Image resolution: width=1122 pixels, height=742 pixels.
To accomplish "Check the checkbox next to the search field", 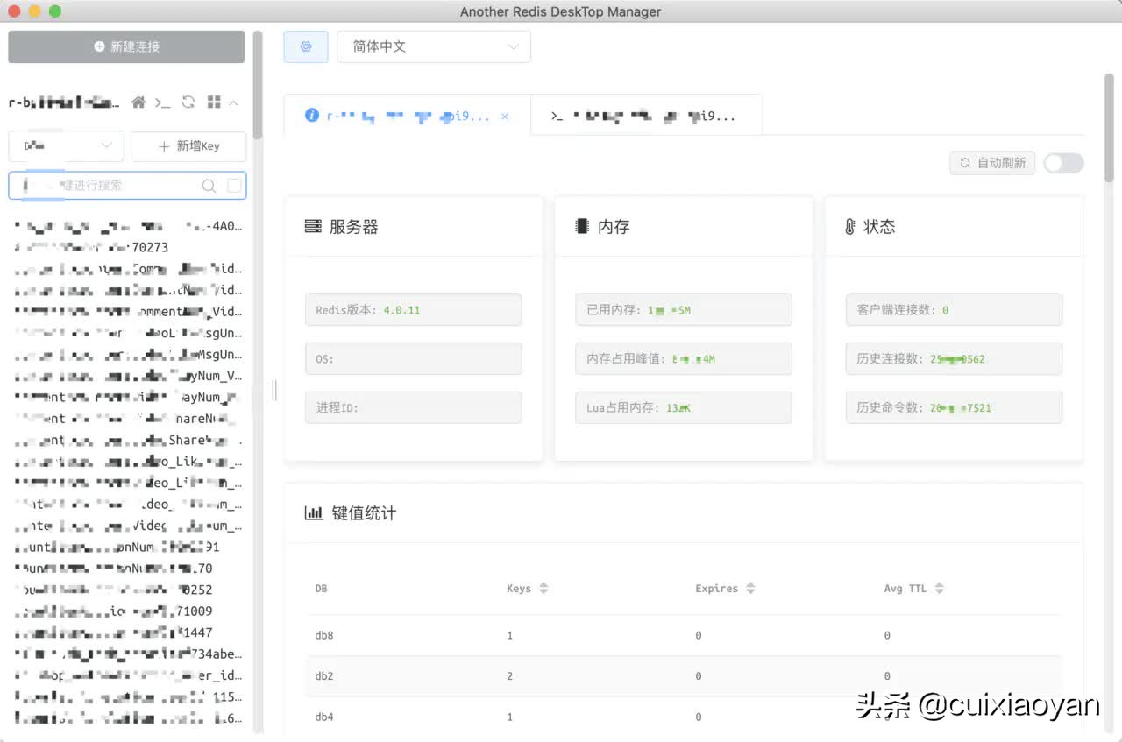I will point(233,186).
